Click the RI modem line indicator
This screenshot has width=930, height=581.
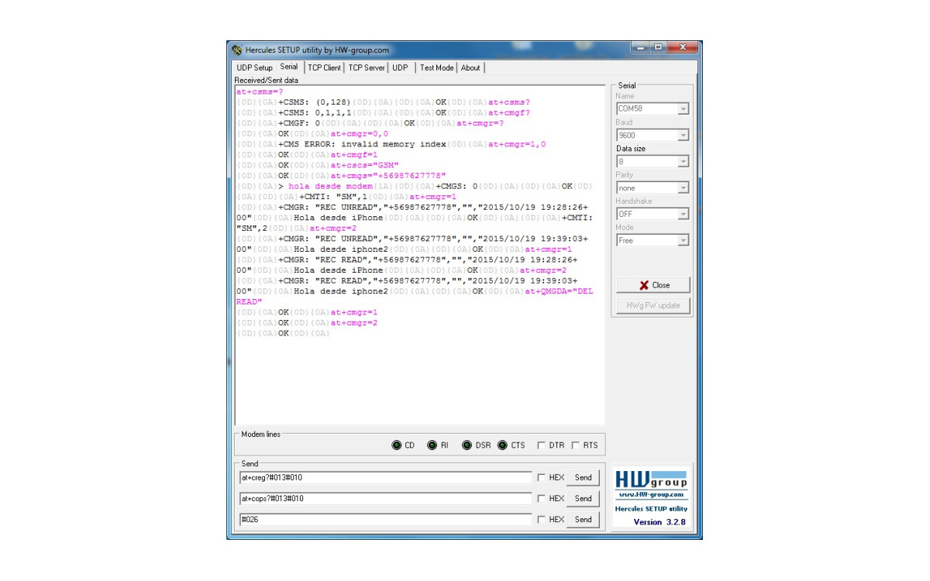[x=432, y=445]
